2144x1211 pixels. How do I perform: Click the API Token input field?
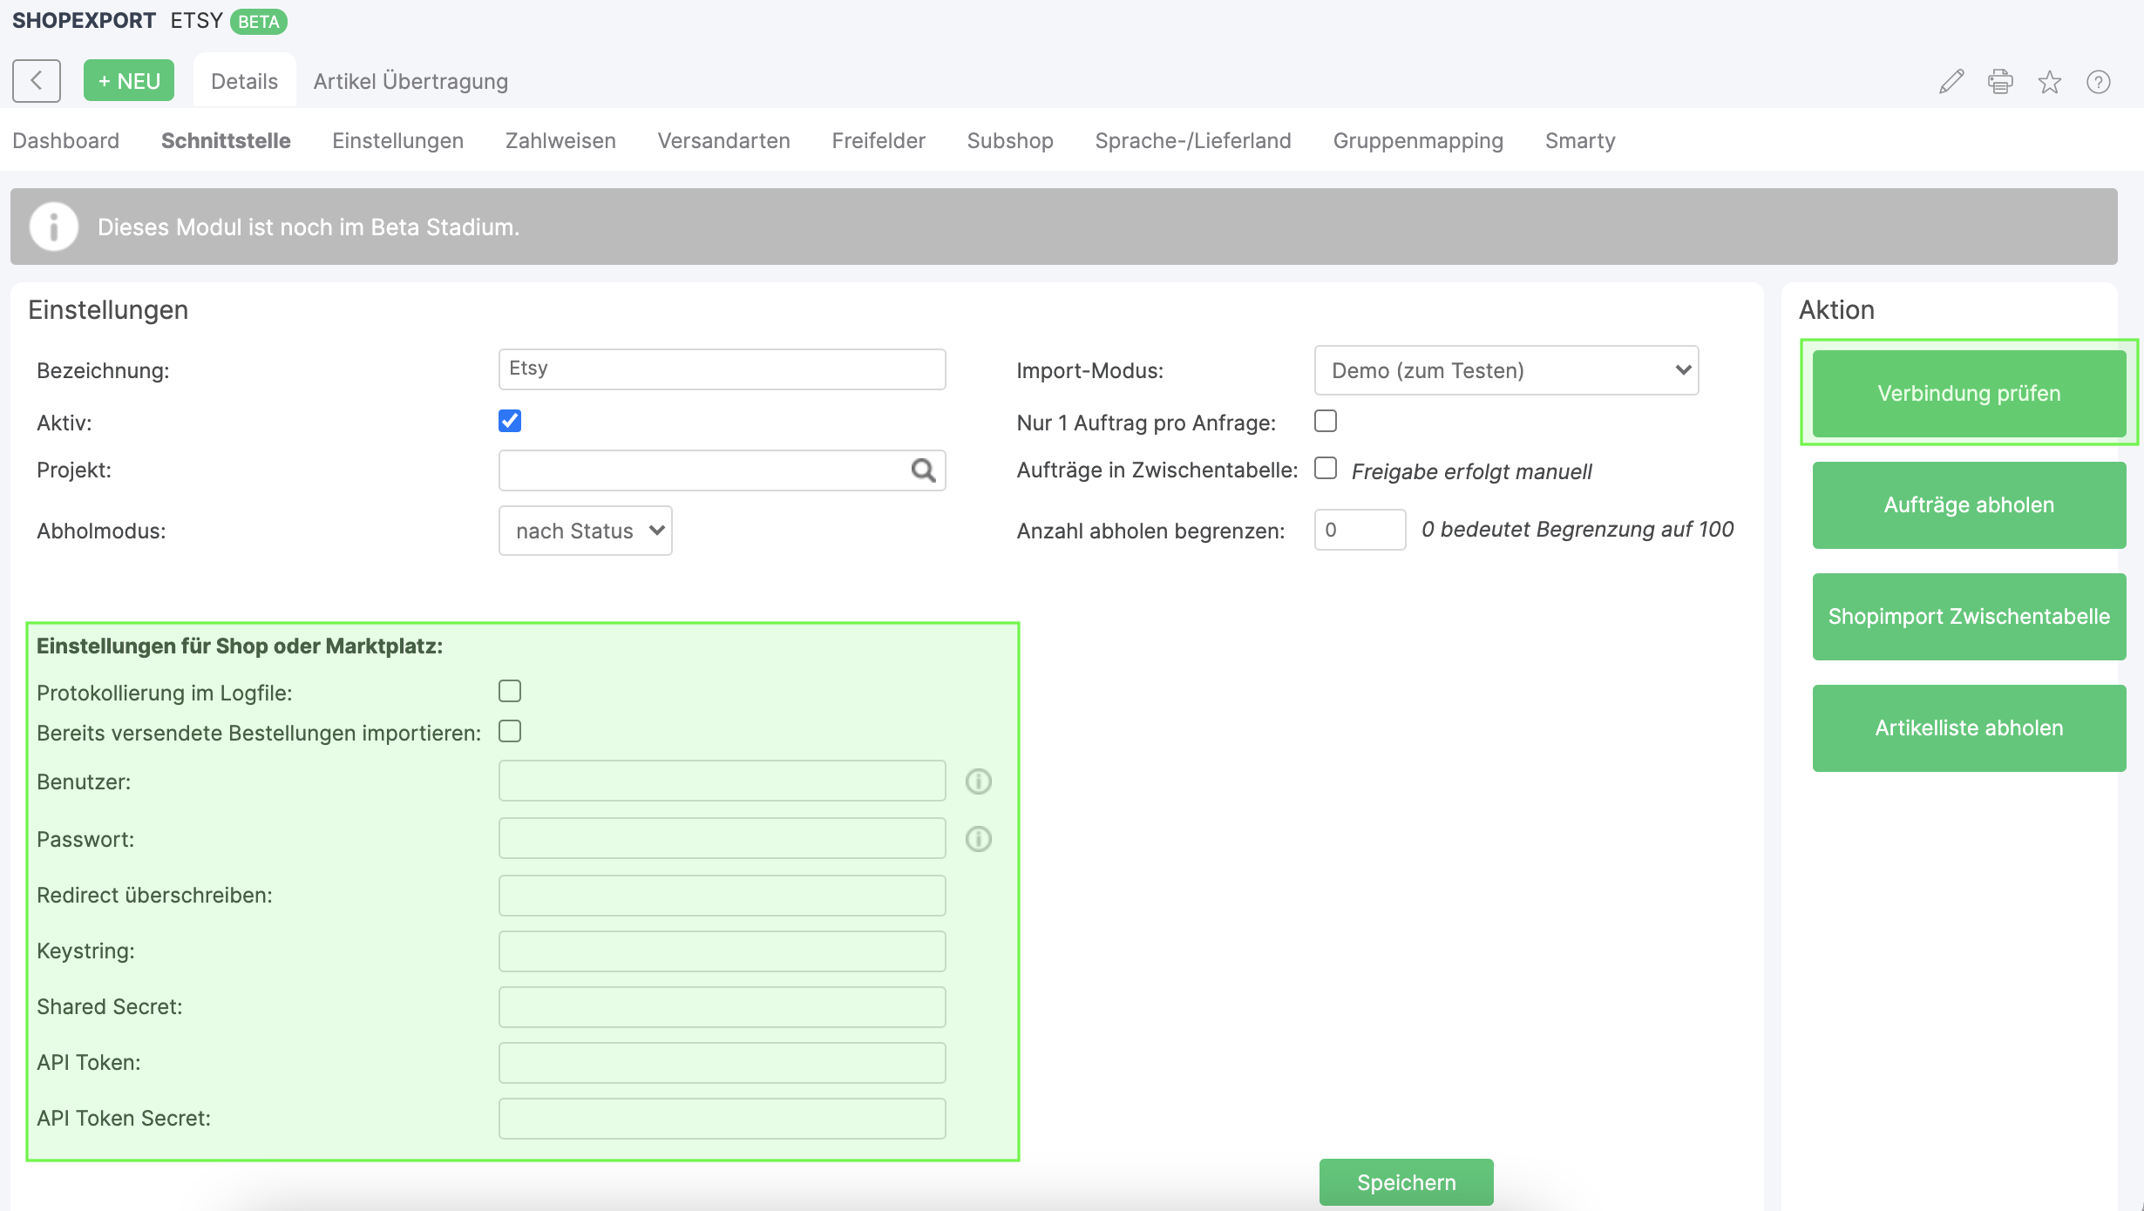pos(723,1063)
